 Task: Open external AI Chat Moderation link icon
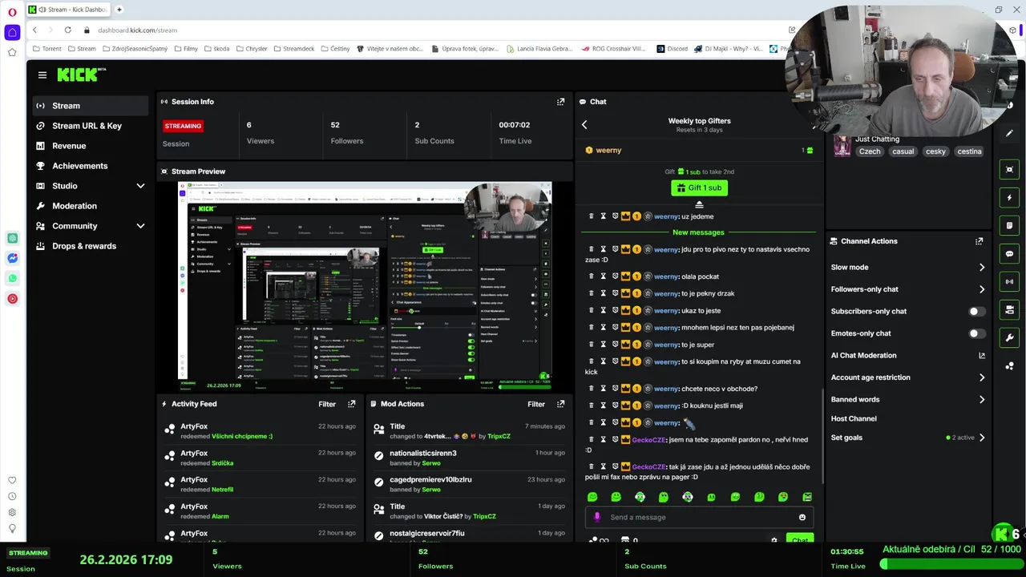[982, 356]
